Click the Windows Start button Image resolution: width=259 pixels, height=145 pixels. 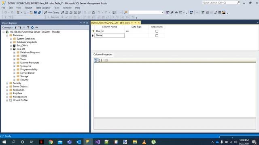pyautogui.click(x=4, y=142)
